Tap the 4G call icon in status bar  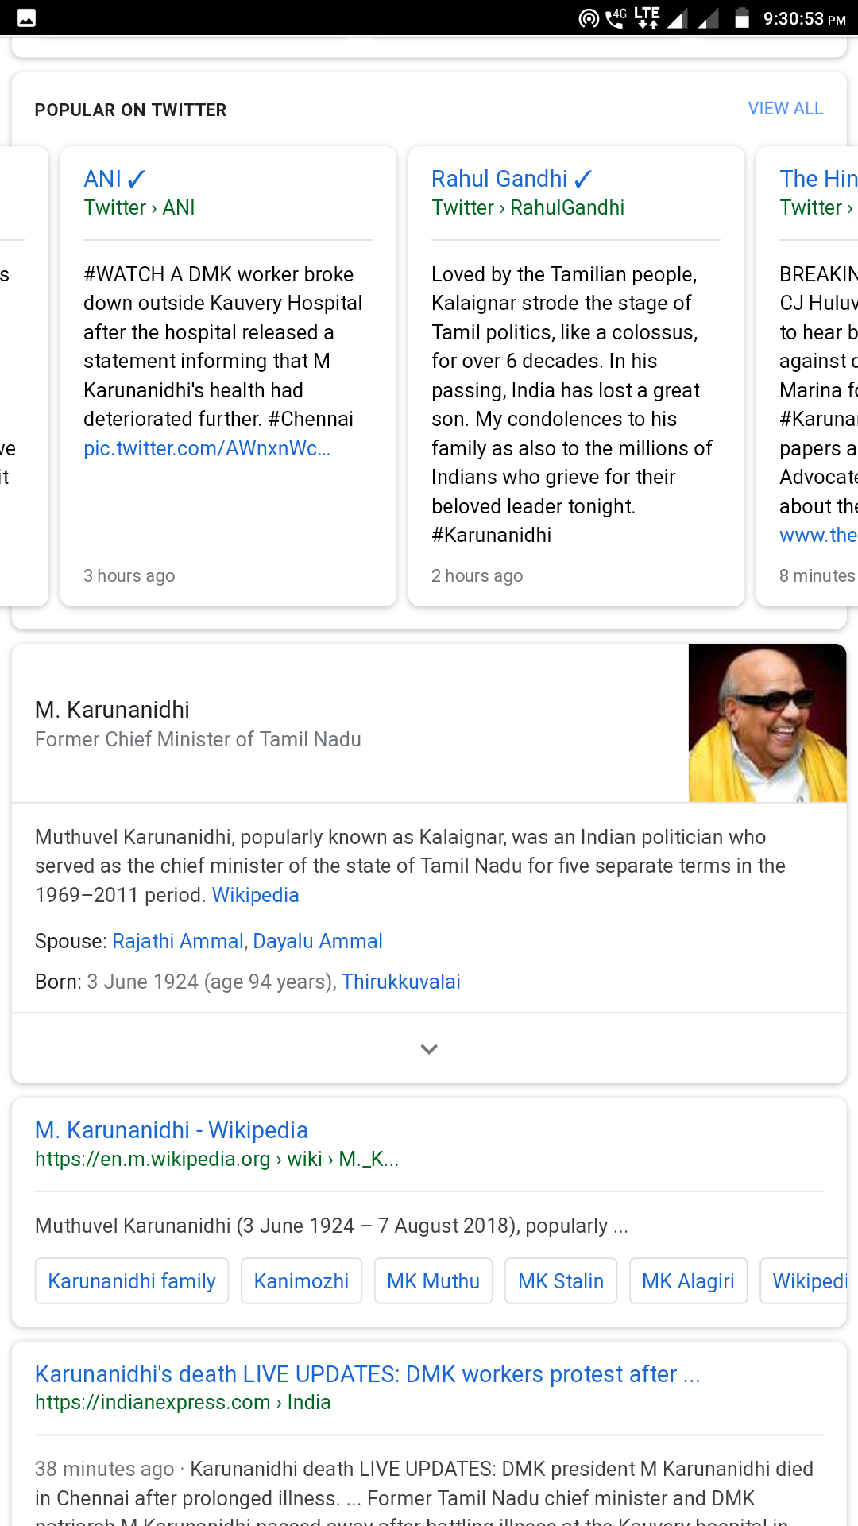[x=616, y=17]
